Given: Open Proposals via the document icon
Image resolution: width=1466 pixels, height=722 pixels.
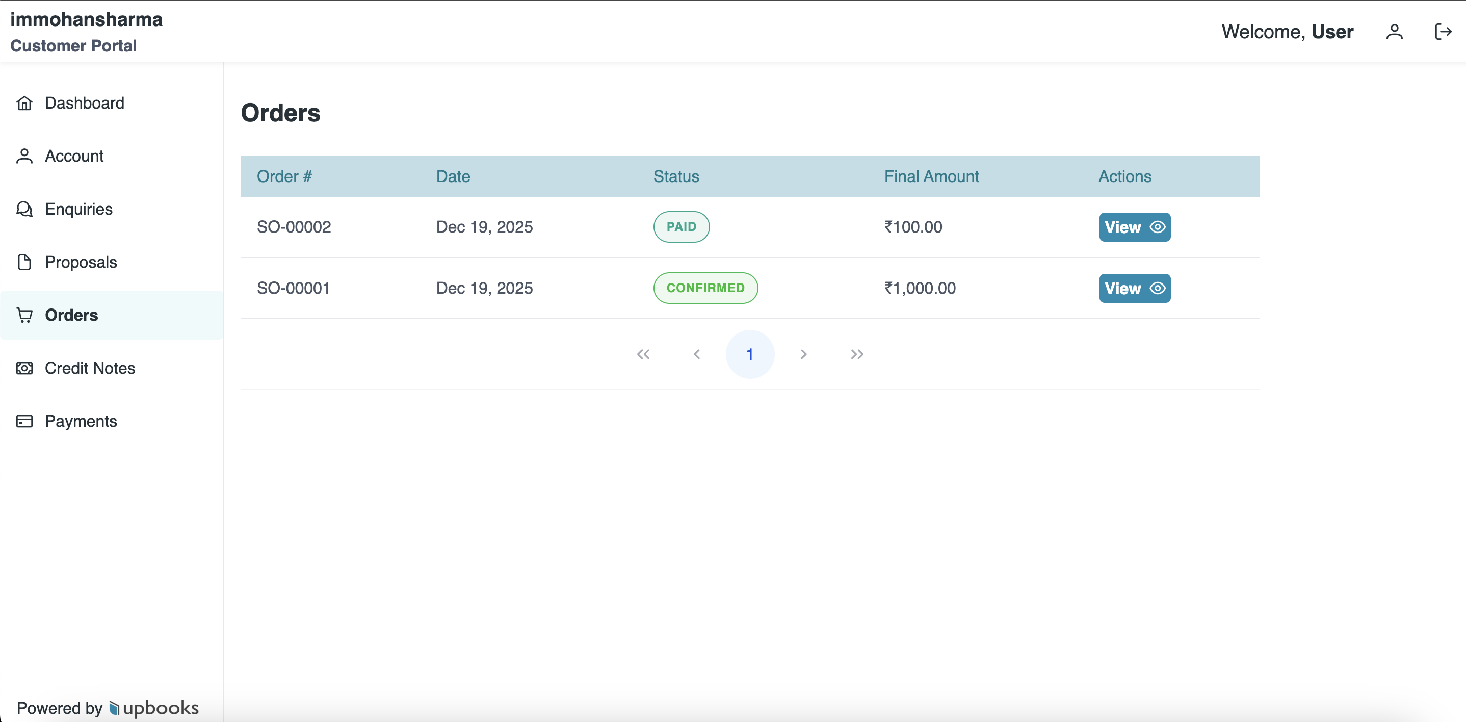Looking at the screenshot, I should tap(24, 262).
